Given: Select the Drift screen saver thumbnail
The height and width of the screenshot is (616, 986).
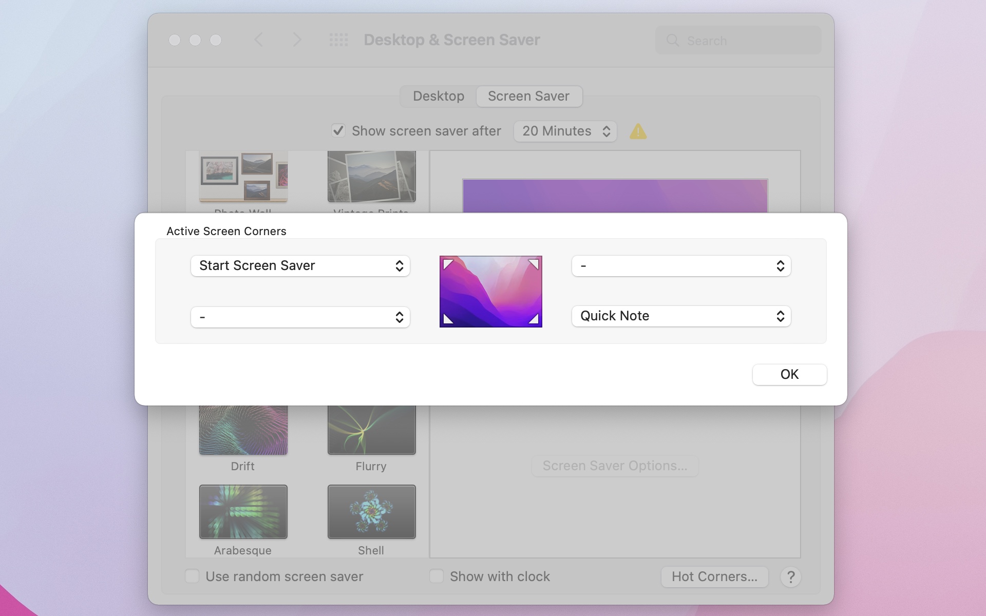Looking at the screenshot, I should (x=243, y=430).
